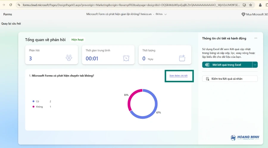Image resolution: width=268 pixels, height=148 pixels.
Task: Reload the page with the refresh icon
Action: [x=11, y=5]
